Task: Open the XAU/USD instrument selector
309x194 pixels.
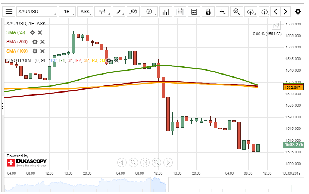Action: click(x=31, y=12)
